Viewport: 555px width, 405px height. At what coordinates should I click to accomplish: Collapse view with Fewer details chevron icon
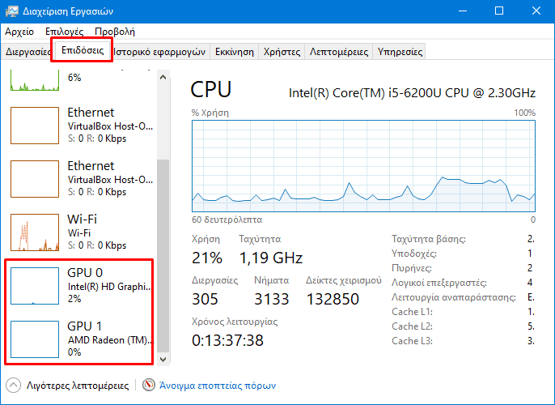[13, 386]
